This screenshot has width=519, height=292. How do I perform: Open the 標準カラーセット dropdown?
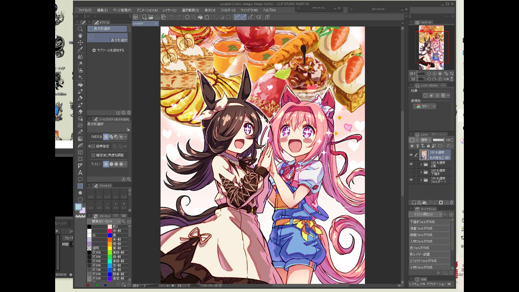click(x=104, y=221)
